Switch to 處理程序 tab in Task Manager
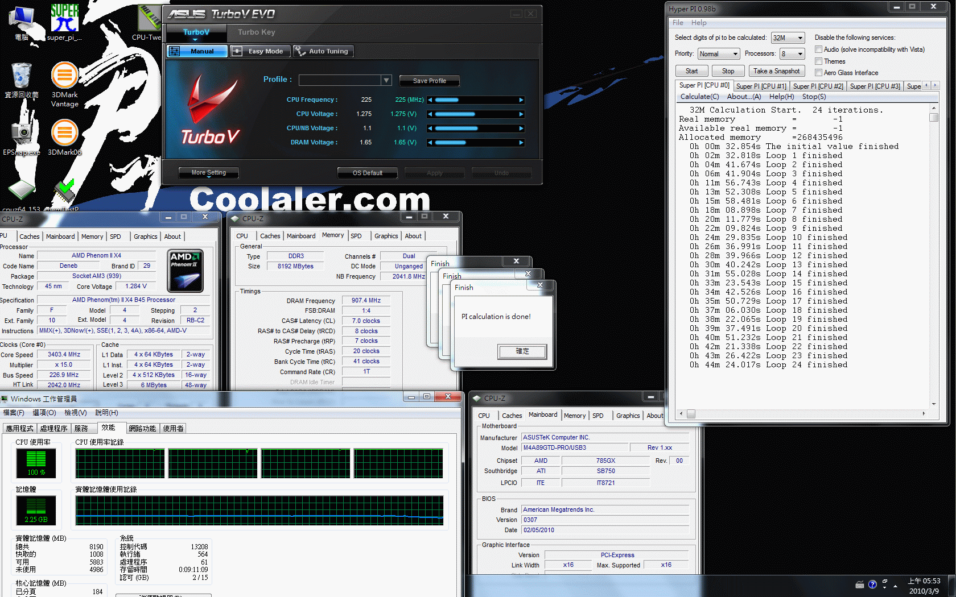This screenshot has width=956, height=597. tap(53, 429)
